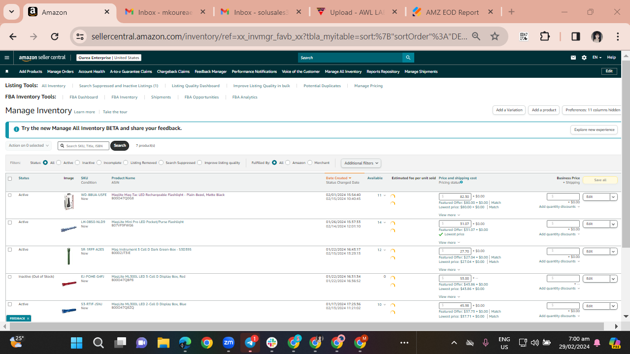Click the zoom magnifier icon in the address bar
630x354 pixels.
click(476, 36)
